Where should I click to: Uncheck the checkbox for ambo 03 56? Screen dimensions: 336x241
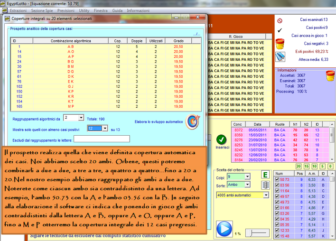(277, 185)
